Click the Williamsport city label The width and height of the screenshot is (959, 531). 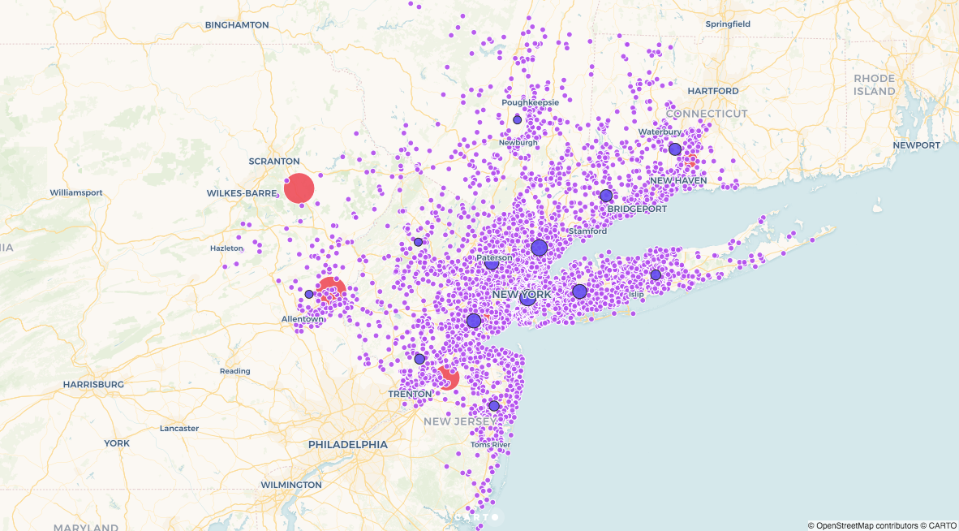click(x=76, y=192)
